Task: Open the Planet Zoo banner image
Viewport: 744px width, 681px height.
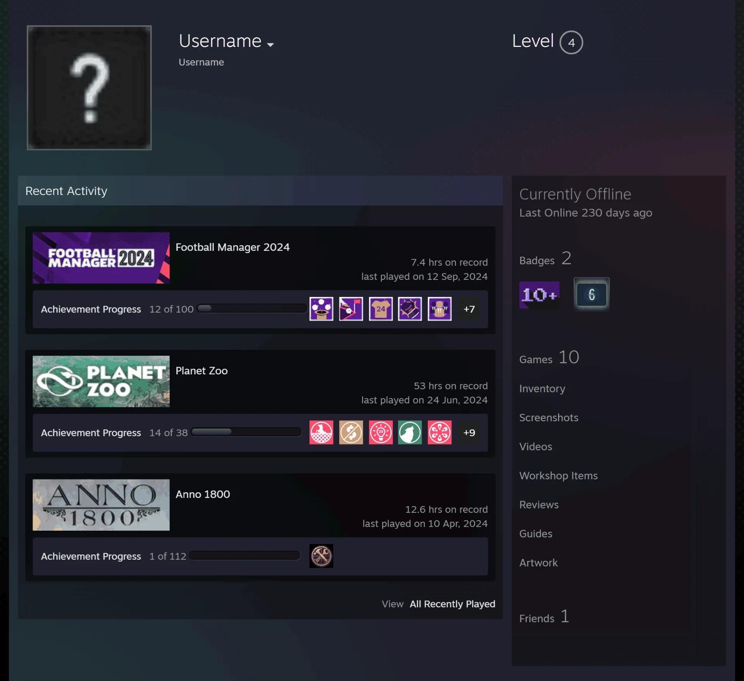Action: click(101, 381)
